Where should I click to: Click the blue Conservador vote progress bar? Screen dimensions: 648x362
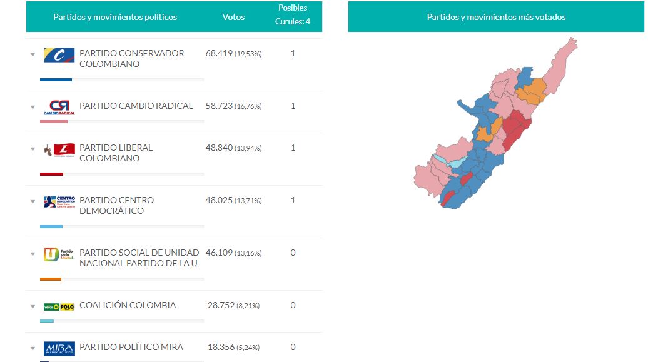tap(56, 80)
